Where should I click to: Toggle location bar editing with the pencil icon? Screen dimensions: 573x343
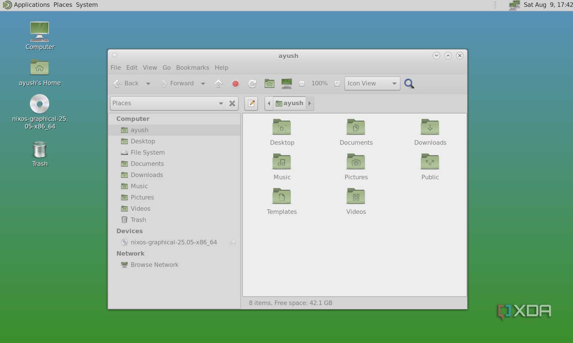(x=251, y=103)
